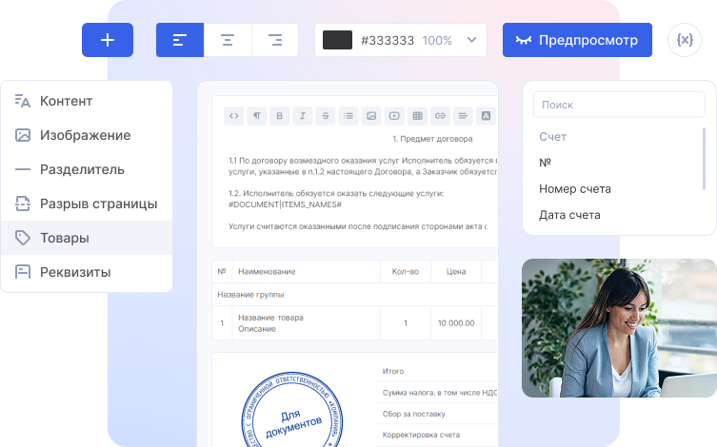Click the dark #333333 color swatch
This screenshot has height=447, width=717.
[337, 40]
